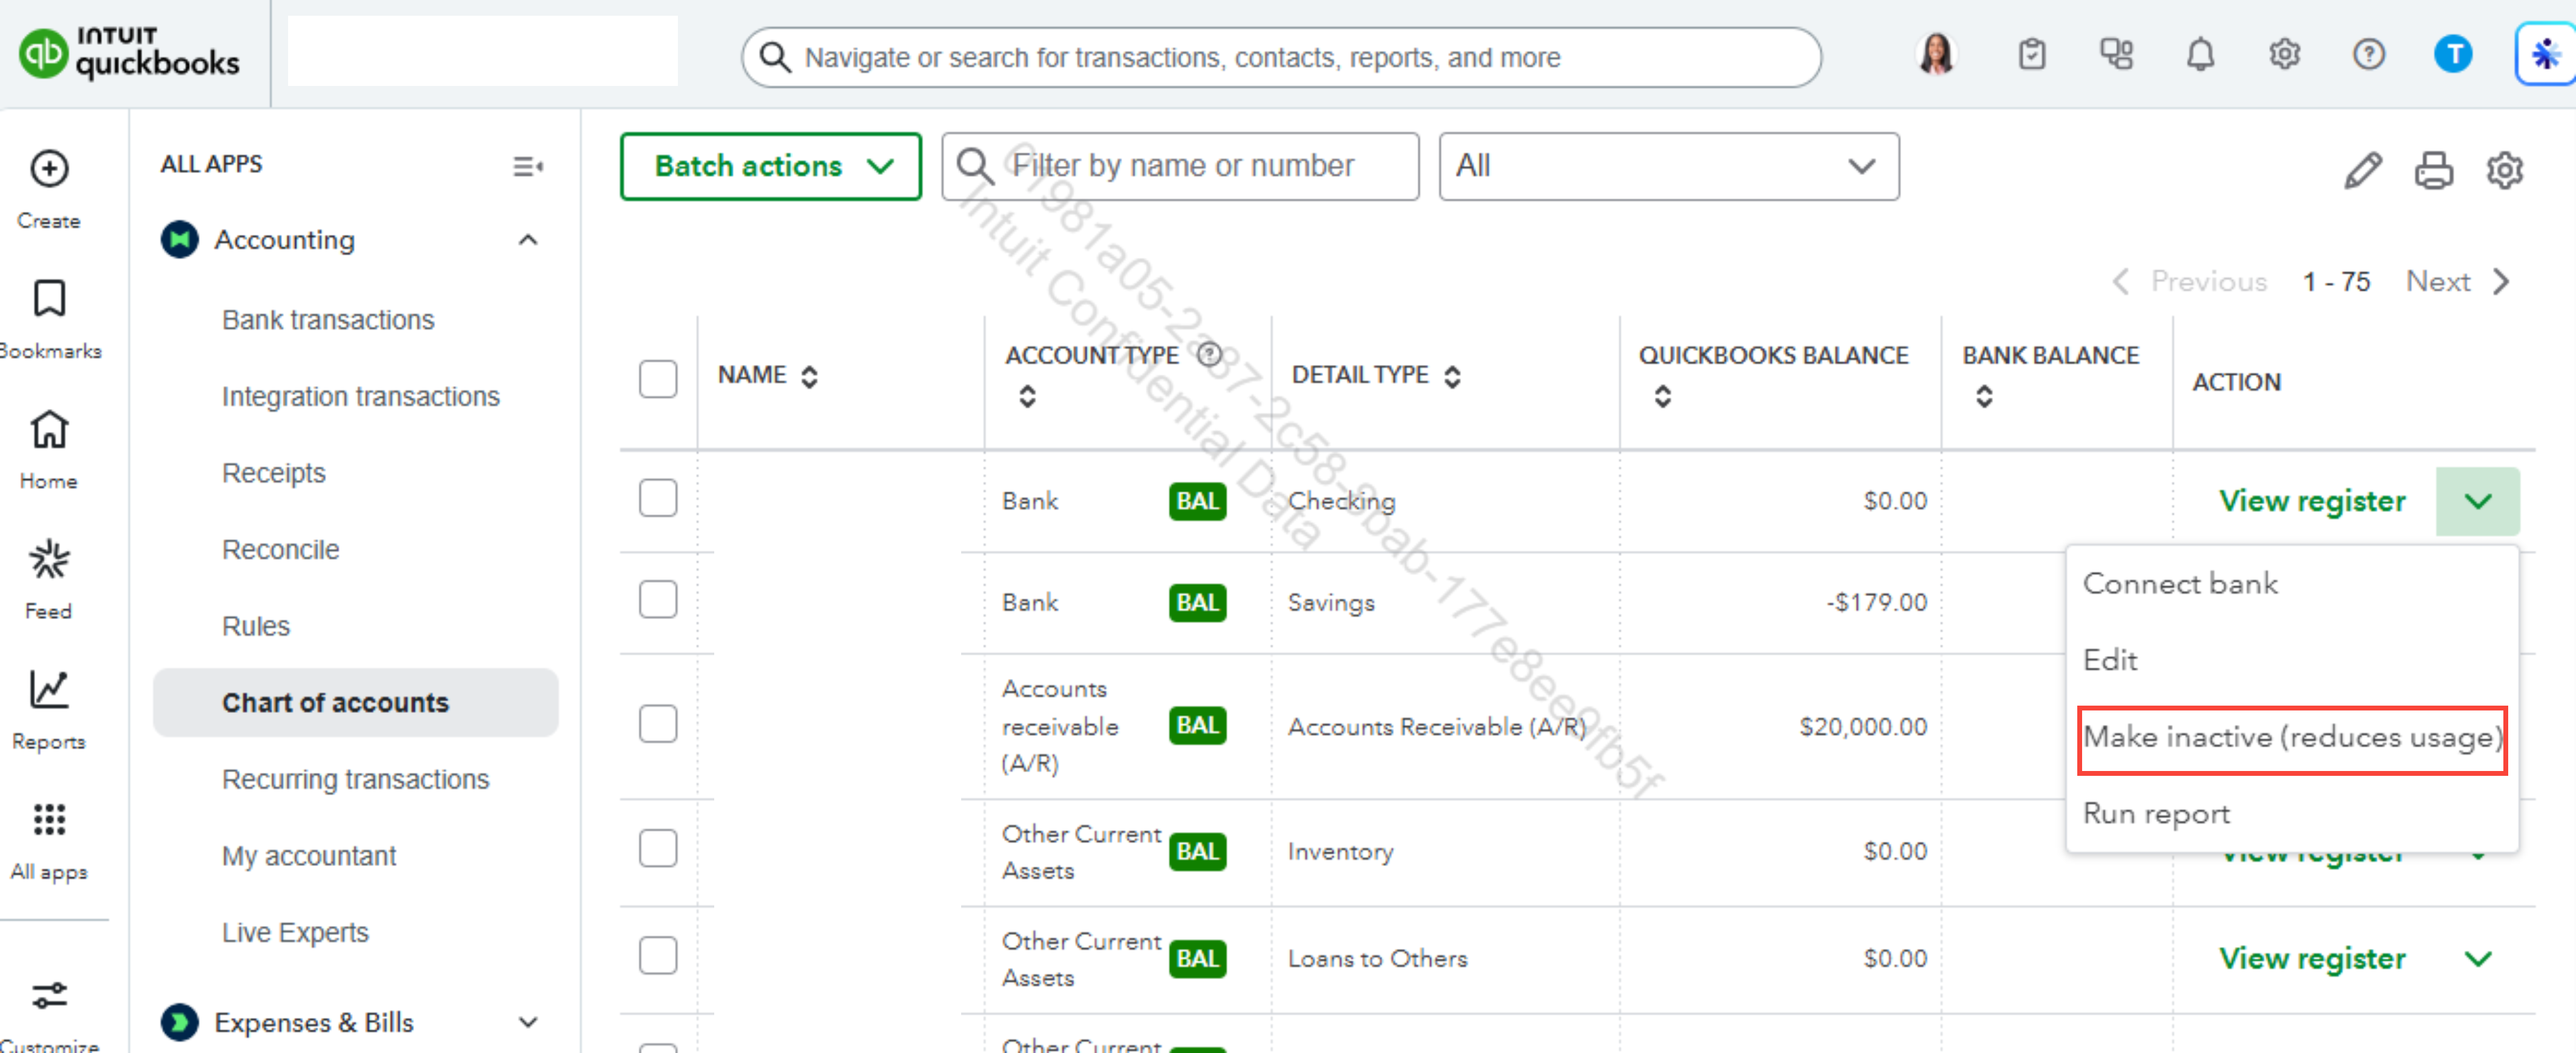Select Make inactive (reduces usage)
This screenshot has height=1053, width=2576.
[x=2292, y=738]
